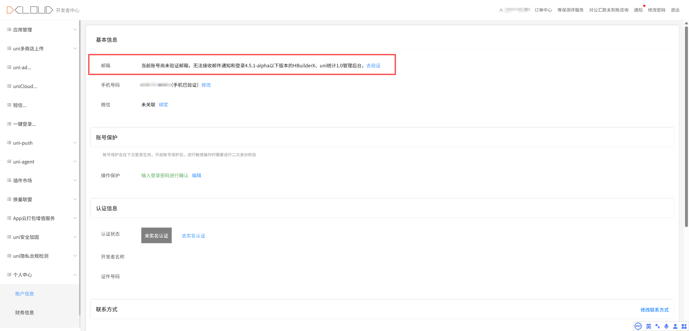Click the 认证信息 heading

107,208
